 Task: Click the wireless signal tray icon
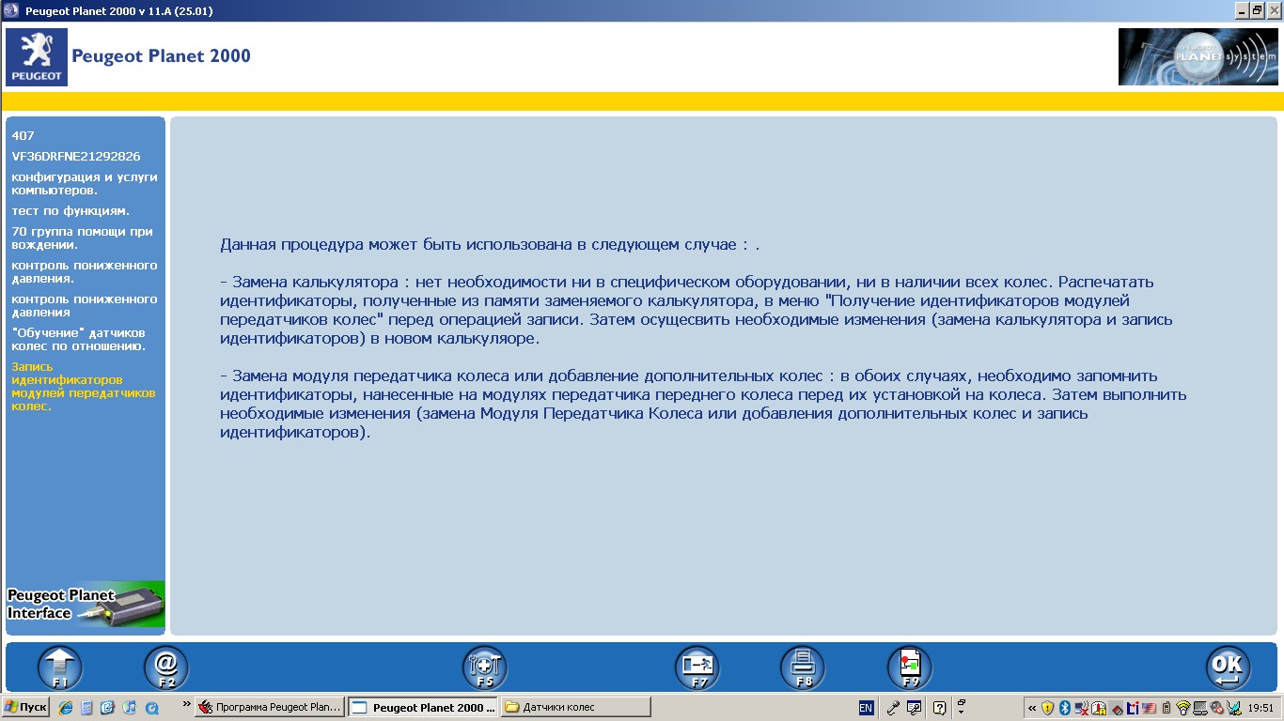(1183, 707)
